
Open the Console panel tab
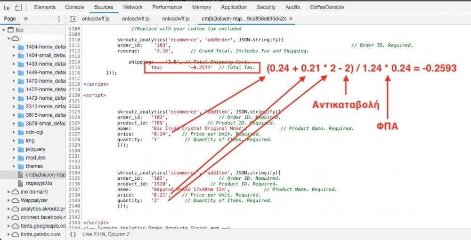(x=75, y=7)
